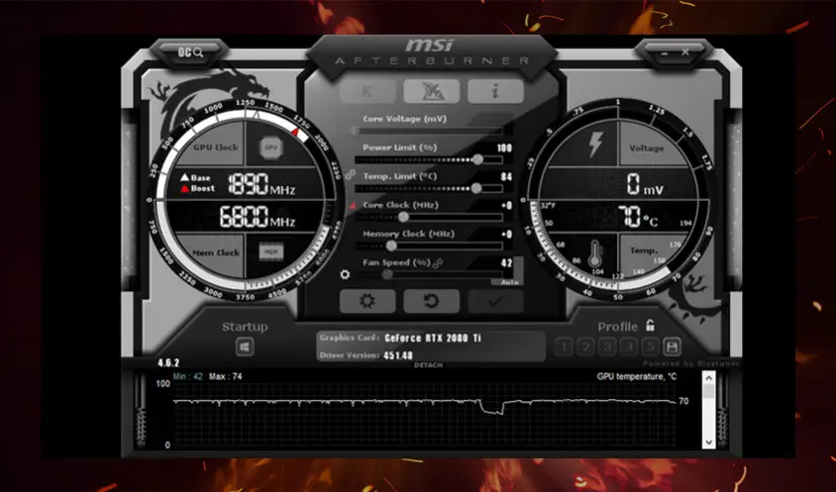Click the Core Clock slider handle
836x492 pixels.
click(x=402, y=216)
